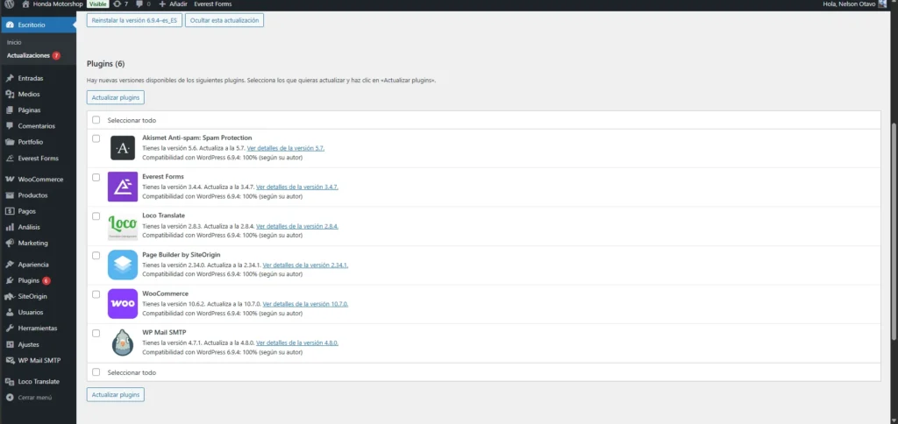Open the WordPress logo menu
Image resolution: width=898 pixels, height=424 pixels.
(10, 4)
